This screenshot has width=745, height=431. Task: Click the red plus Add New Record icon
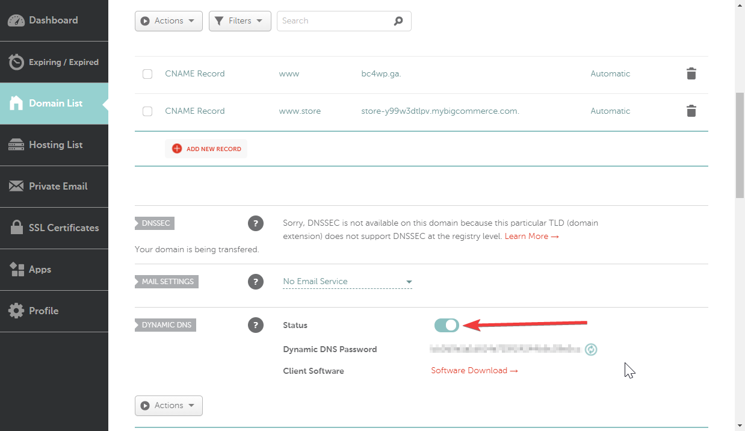(177, 149)
